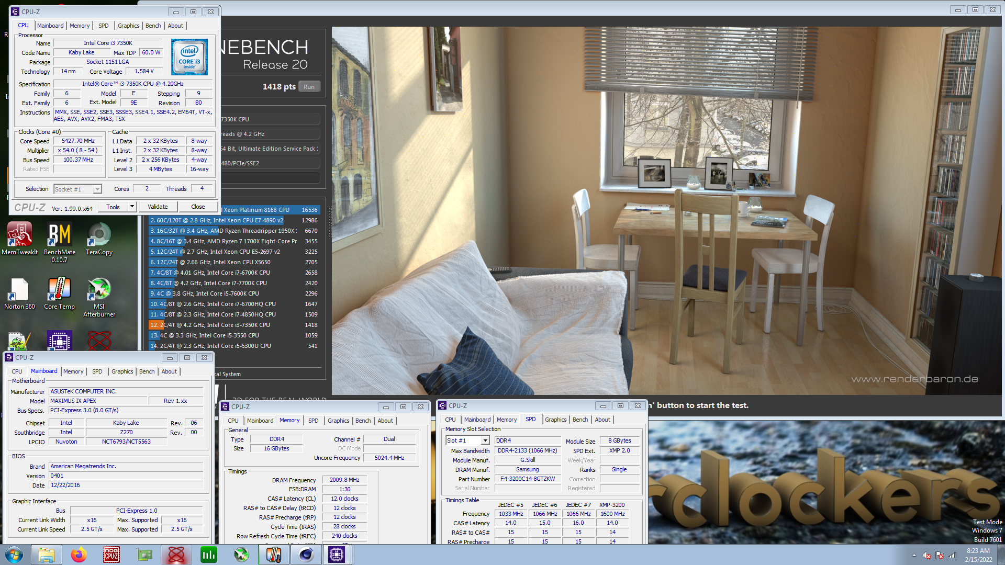Open MSI Afterburner from the taskbar
The height and width of the screenshot is (565, 1005).
pyautogui.click(x=241, y=555)
